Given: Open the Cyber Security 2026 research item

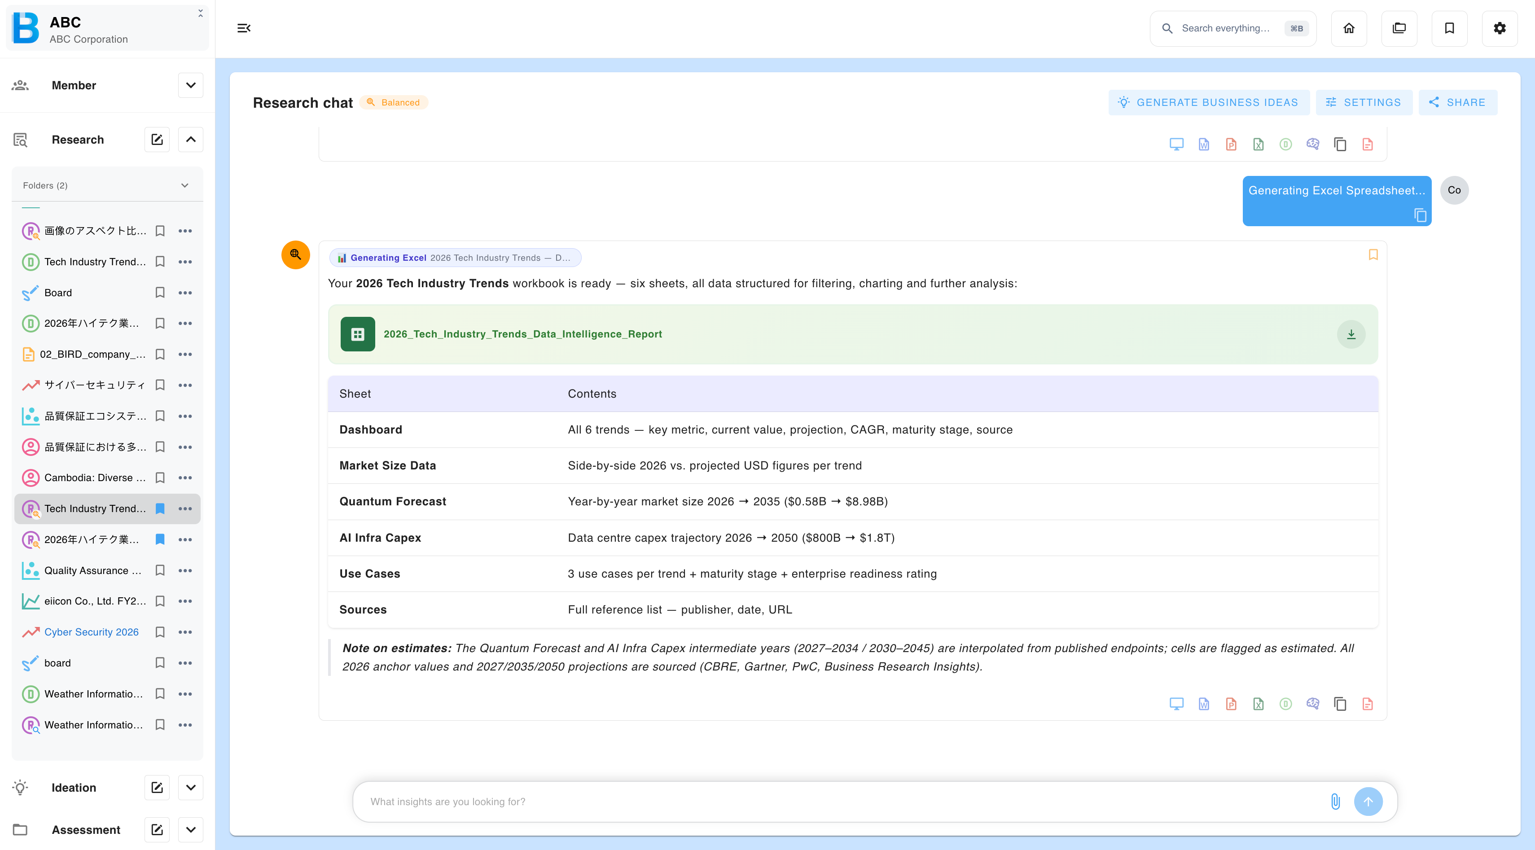Looking at the screenshot, I should (91, 632).
